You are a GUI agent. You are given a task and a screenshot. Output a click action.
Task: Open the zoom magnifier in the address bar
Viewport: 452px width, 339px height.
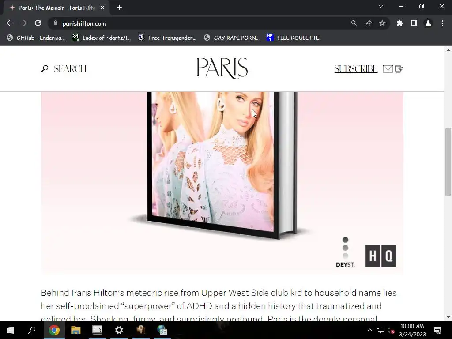[354, 23]
